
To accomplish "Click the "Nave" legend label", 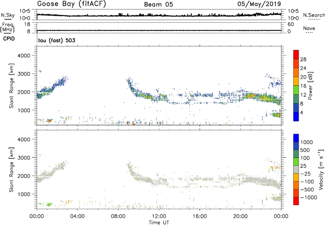I will click(309, 28).
